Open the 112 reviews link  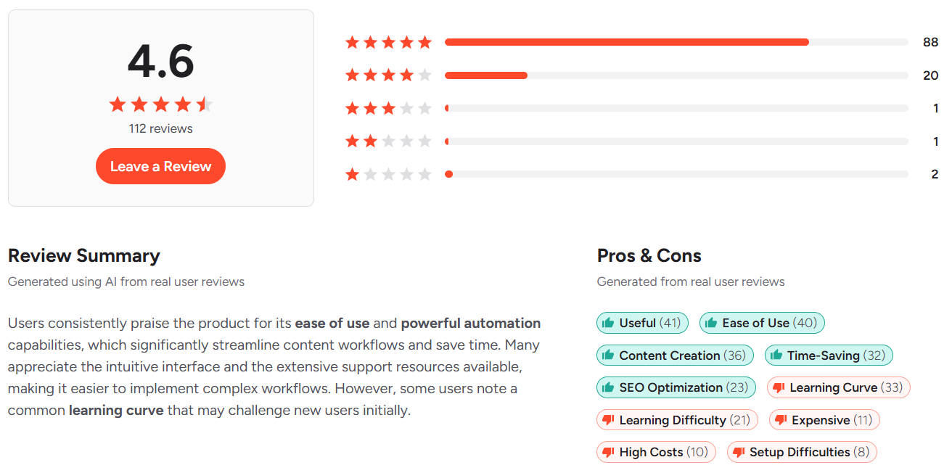(160, 128)
